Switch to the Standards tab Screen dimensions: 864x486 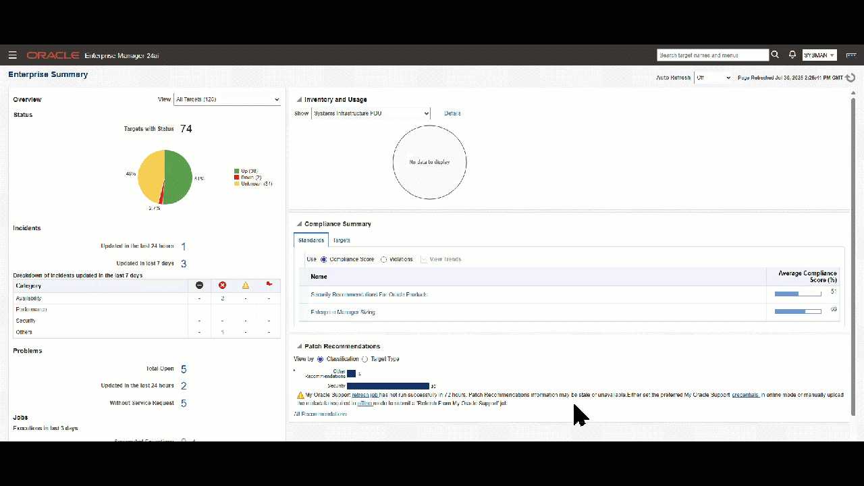(x=311, y=240)
